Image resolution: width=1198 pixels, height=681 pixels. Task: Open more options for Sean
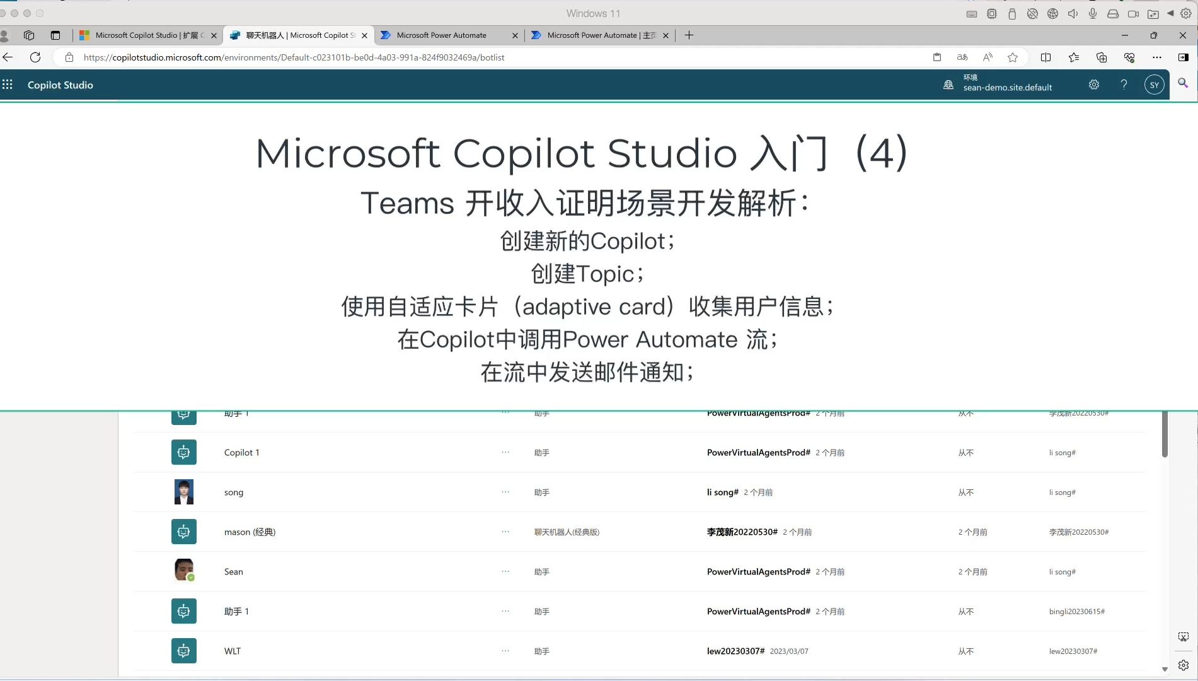[505, 571]
